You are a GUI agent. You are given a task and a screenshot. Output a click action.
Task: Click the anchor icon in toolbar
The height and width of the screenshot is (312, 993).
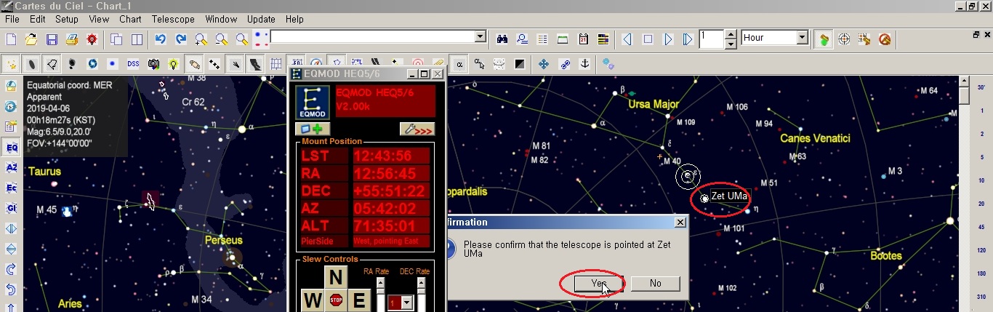coord(584,64)
